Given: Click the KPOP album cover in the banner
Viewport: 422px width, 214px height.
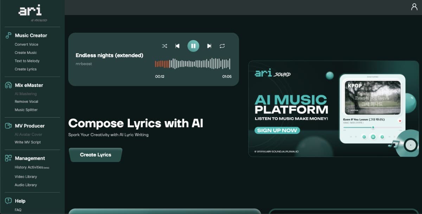Looking at the screenshot, I should coord(372,97).
